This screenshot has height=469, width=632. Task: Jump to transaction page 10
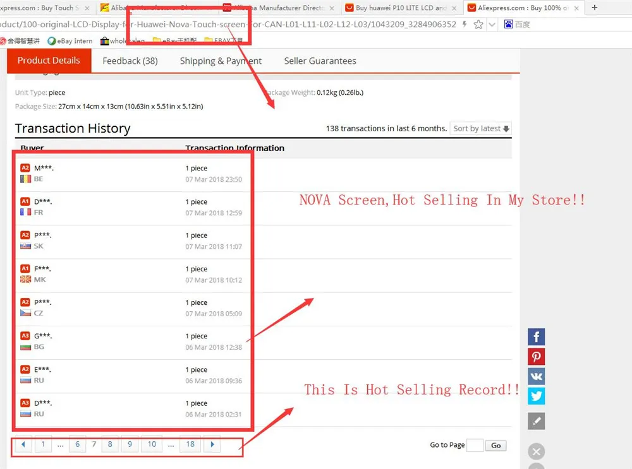click(152, 444)
